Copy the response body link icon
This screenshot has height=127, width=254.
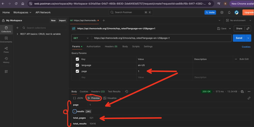click(x=249, y=98)
